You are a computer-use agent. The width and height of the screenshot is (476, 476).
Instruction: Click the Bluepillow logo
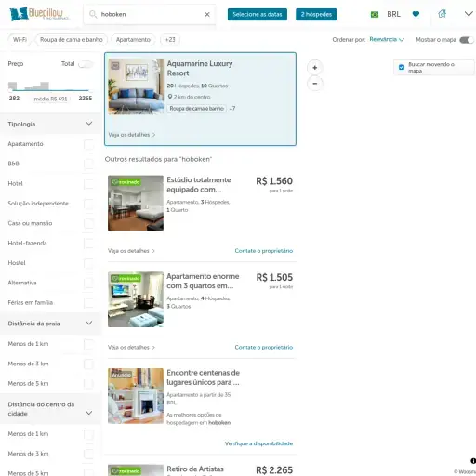[39, 14]
